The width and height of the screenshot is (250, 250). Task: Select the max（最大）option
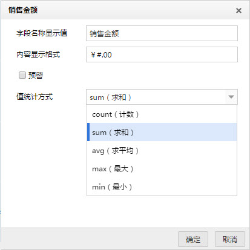[x=162, y=168]
